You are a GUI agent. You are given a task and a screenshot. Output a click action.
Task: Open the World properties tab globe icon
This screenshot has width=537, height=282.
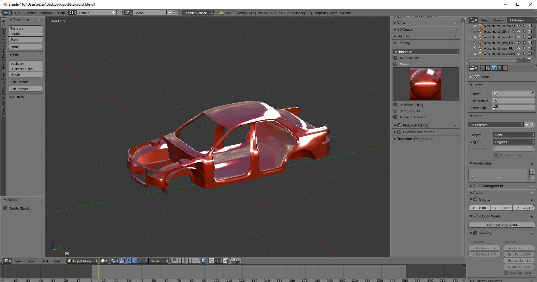point(499,68)
